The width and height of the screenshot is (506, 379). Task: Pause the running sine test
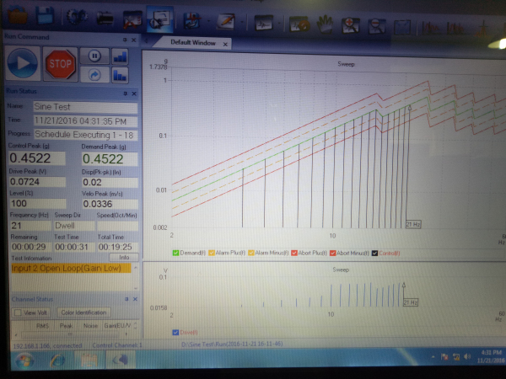pos(94,56)
